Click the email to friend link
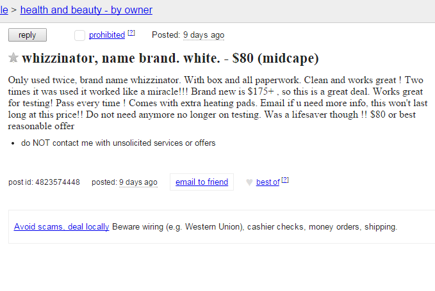The width and height of the screenshot is (435, 291). click(202, 182)
